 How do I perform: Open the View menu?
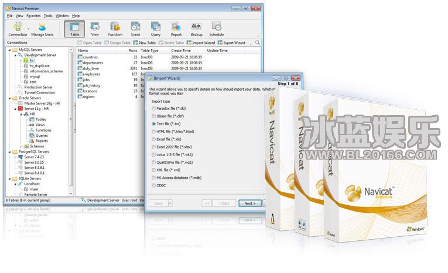19,16
